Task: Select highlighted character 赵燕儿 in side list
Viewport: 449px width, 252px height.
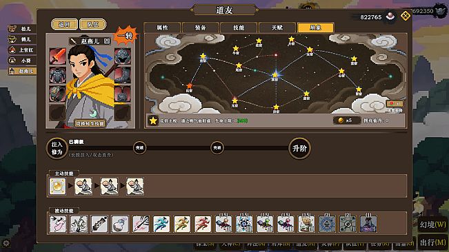Action: coord(22,71)
